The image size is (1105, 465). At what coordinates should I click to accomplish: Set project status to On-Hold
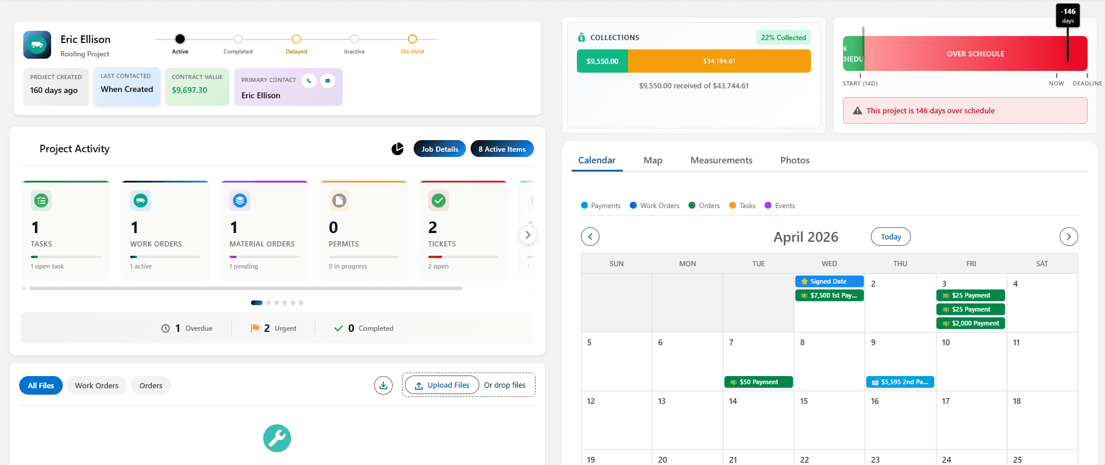[412, 39]
